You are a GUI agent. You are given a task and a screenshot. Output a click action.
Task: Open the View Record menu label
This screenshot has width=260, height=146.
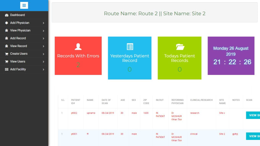pos(18,46)
